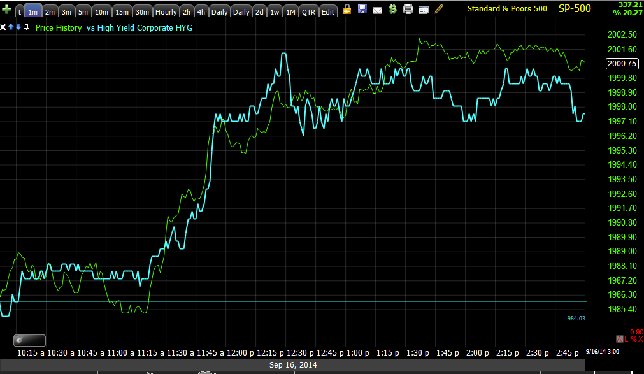Click the 12:00 p time axis label
Viewport: 644px width, 374px height.
pyautogui.click(x=241, y=352)
